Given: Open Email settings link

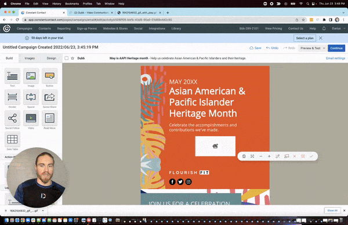Looking at the screenshot, I should click(x=336, y=58).
